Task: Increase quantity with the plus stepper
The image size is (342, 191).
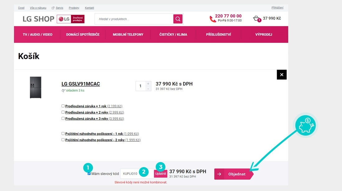Action: click(x=148, y=84)
